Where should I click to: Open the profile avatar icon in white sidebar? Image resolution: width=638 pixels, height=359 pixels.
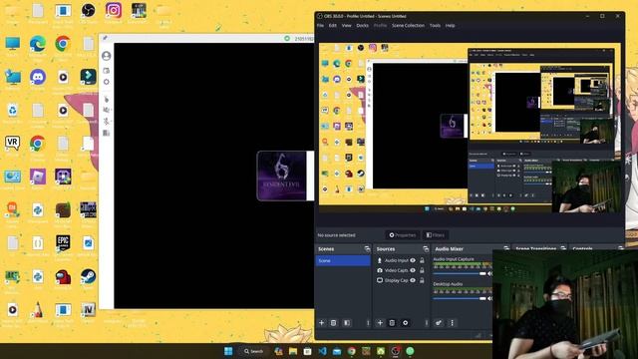coord(107,56)
